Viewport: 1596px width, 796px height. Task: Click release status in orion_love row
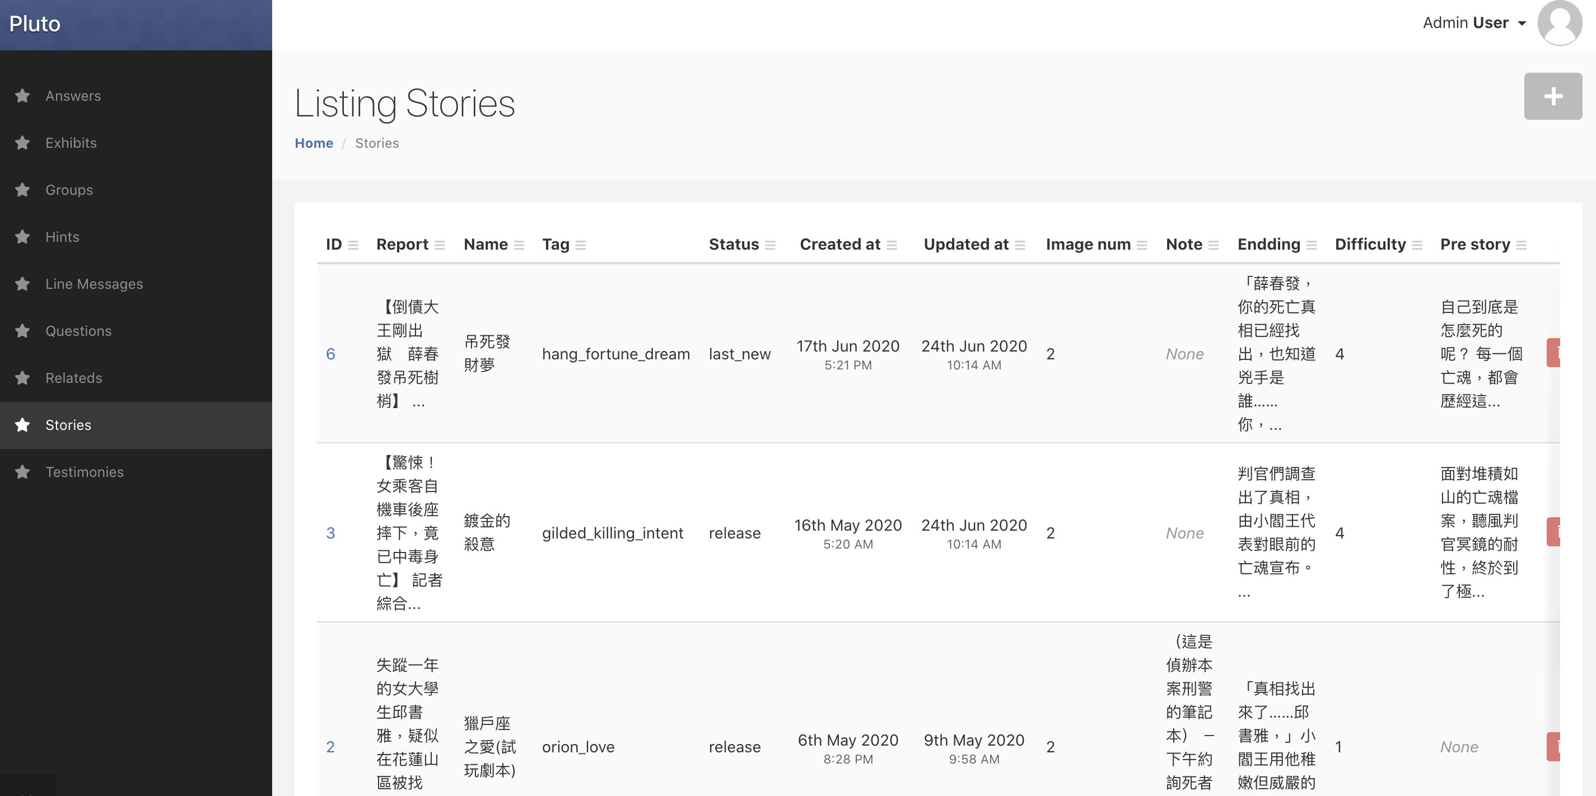point(734,746)
